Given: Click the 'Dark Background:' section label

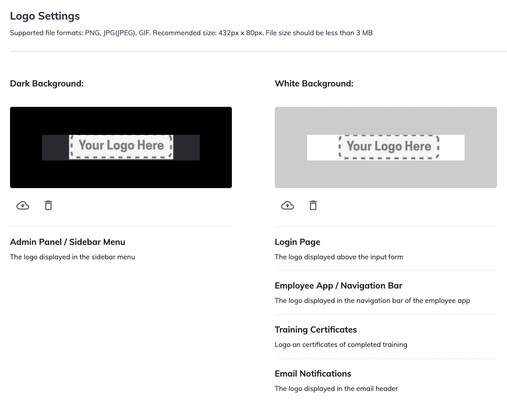Looking at the screenshot, I should point(46,83).
